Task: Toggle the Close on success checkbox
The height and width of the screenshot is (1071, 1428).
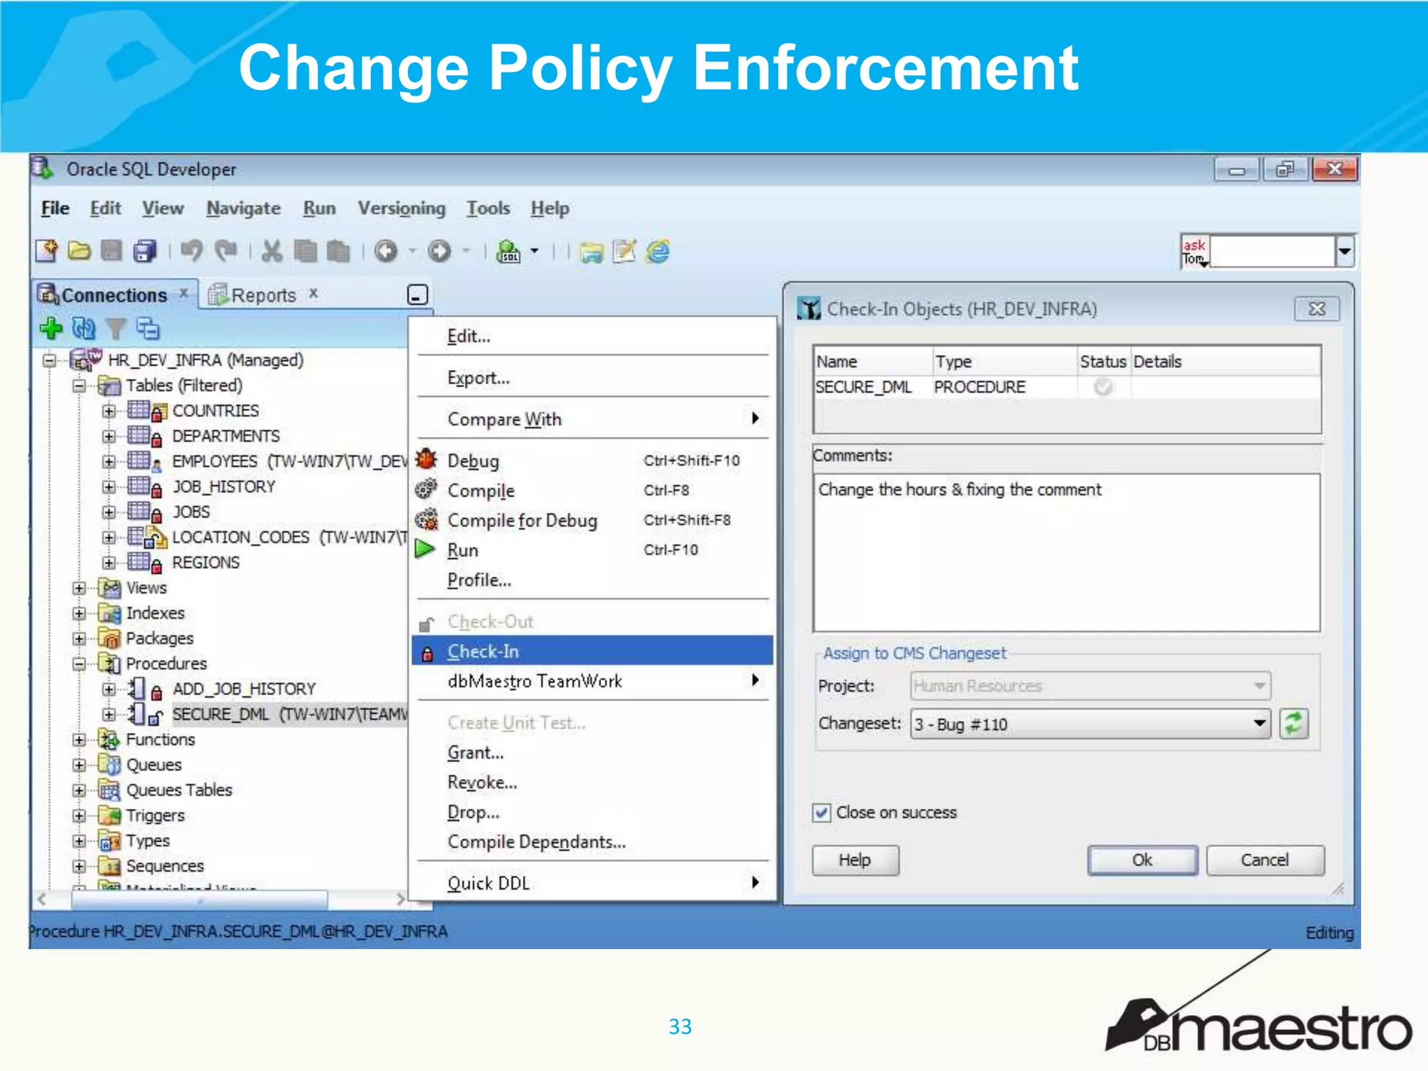Action: 822,813
